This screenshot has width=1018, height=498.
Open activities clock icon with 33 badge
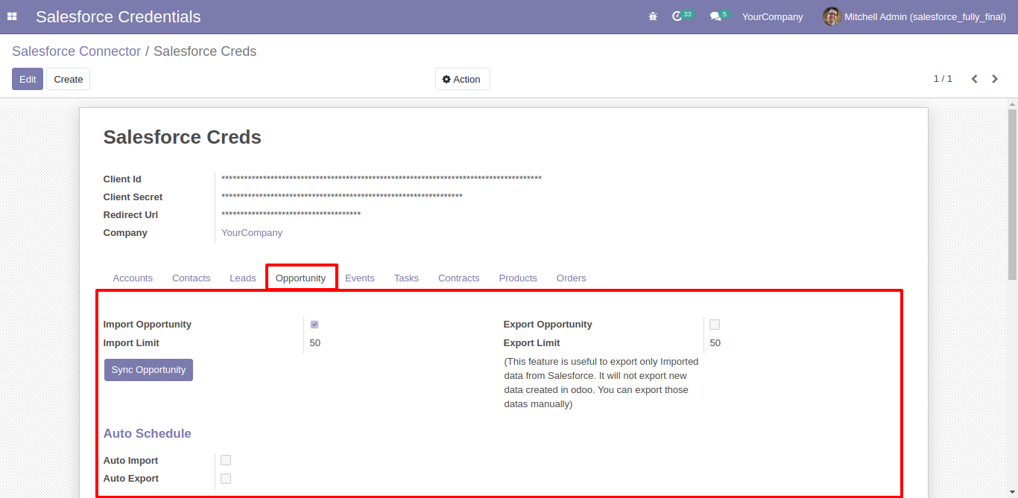682,16
